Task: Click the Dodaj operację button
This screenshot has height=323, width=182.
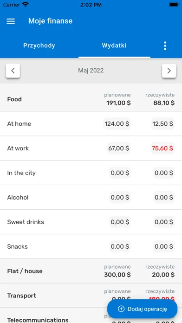Action: 142,309
